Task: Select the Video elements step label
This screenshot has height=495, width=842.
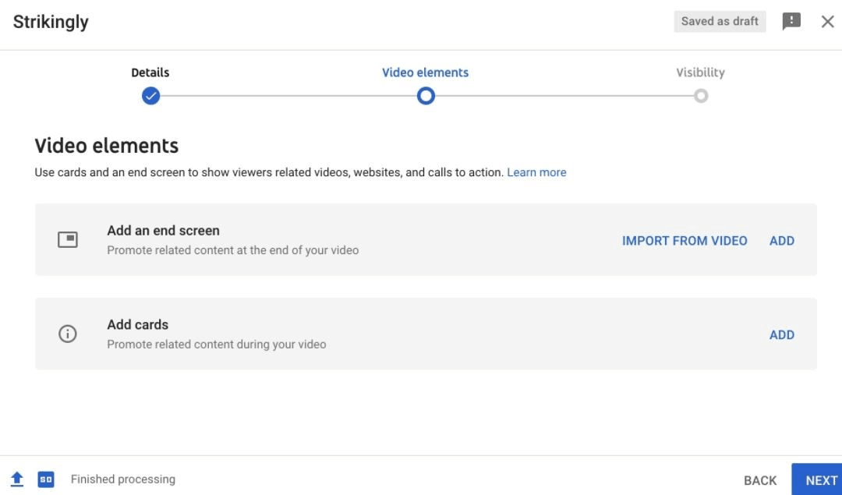Action: pos(426,72)
